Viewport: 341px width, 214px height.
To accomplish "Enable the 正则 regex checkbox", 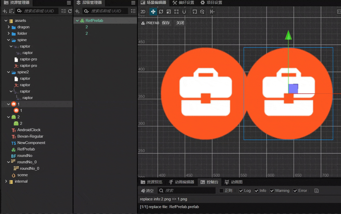I will (221, 191).
